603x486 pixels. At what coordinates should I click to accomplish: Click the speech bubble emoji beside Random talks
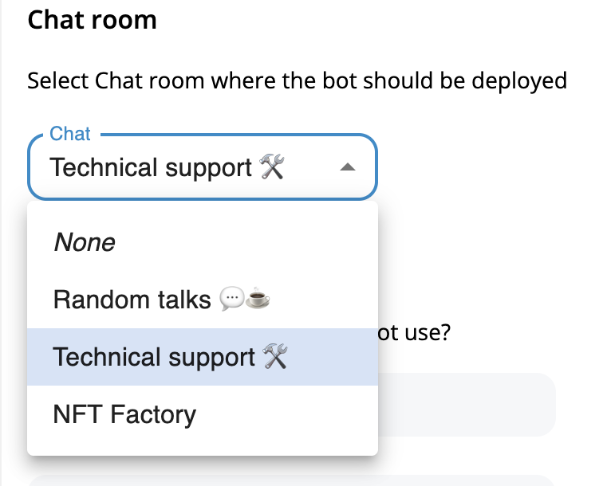[231, 299]
